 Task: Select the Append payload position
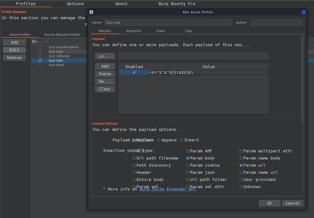click(167, 140)
